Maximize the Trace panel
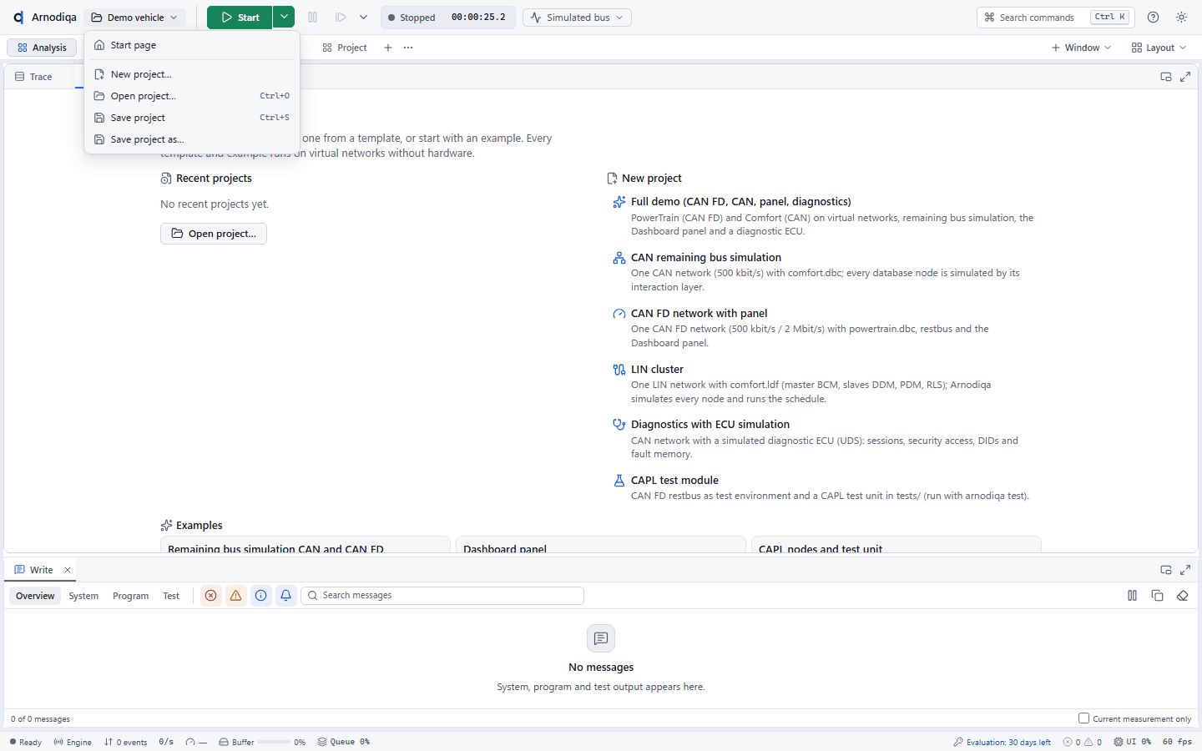 click(x=1185, y=77)
